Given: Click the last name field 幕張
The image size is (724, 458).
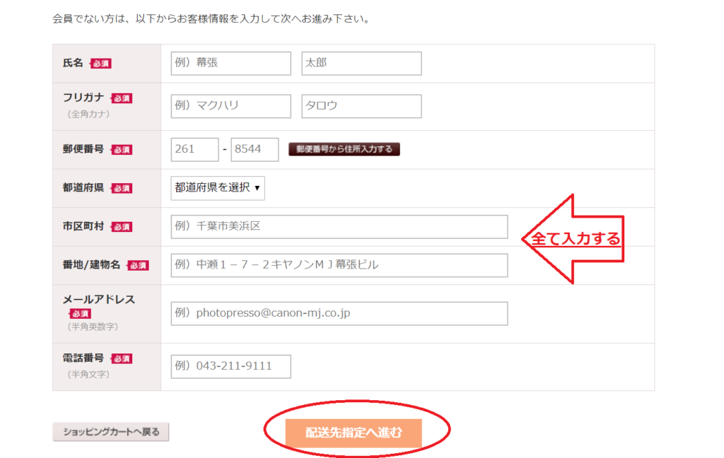Looking at the screenshot, I should point(231,63).
